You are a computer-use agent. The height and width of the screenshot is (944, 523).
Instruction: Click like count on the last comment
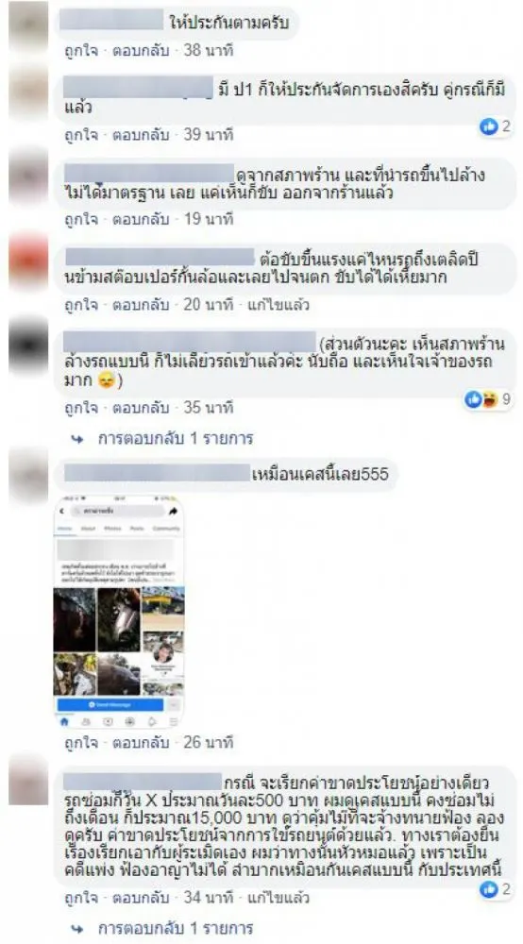tap(496, 889)
